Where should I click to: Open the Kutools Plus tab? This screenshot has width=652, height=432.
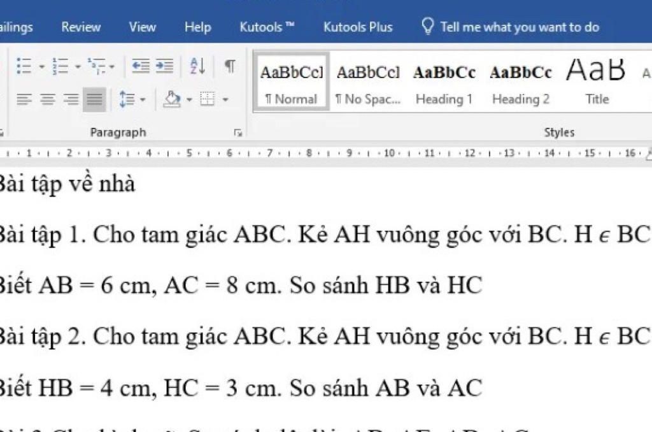(358, 27)
